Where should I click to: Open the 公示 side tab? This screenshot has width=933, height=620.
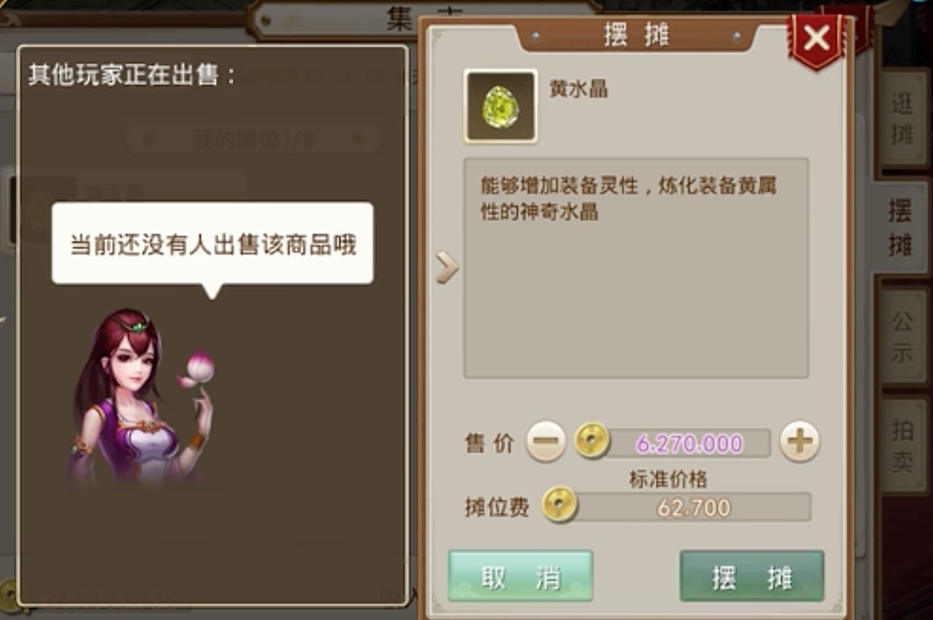click(902, 336)
